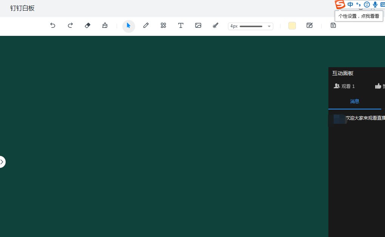Insert an image with the picture icon

198,26
